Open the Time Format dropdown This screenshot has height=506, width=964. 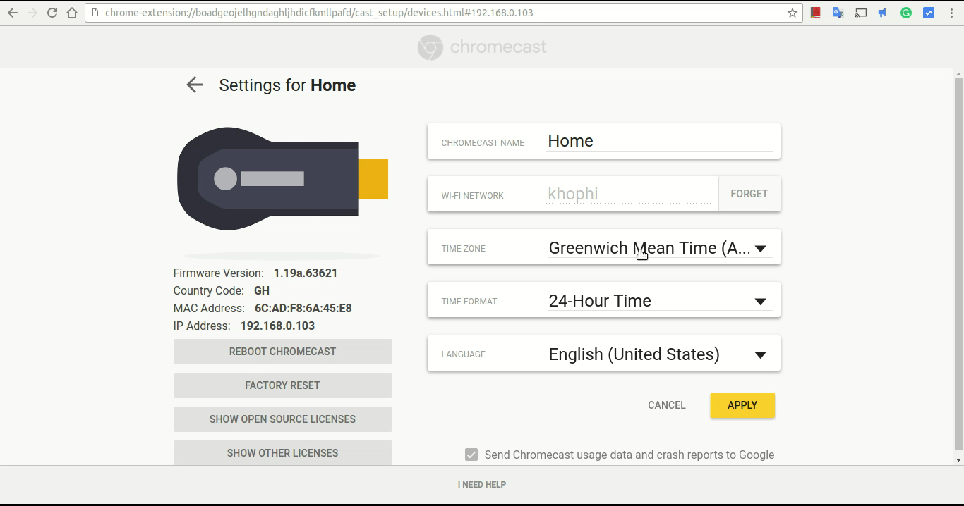tap(760, 302)
